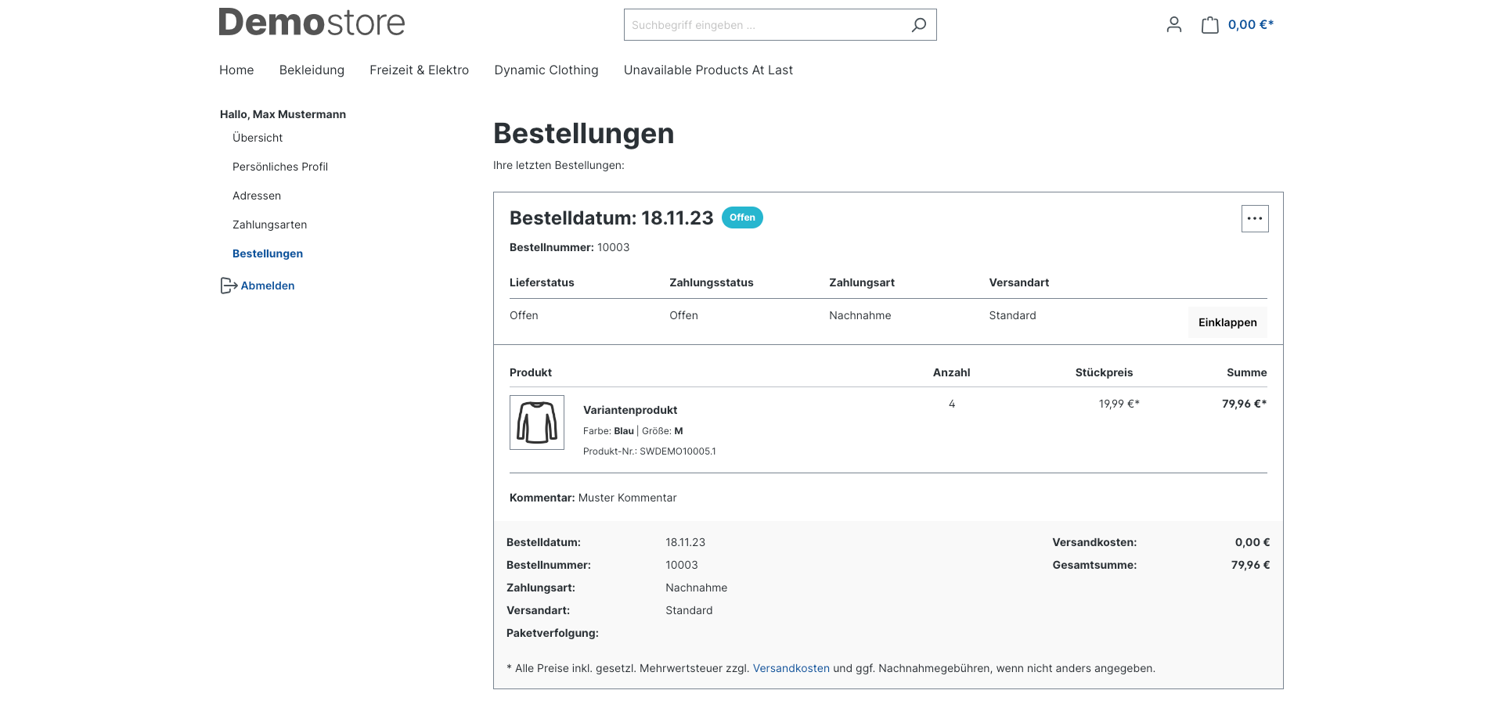This screenshot has height=701, width=1503.
Task: Click the Muster Kommentar text
Action: 628,498
